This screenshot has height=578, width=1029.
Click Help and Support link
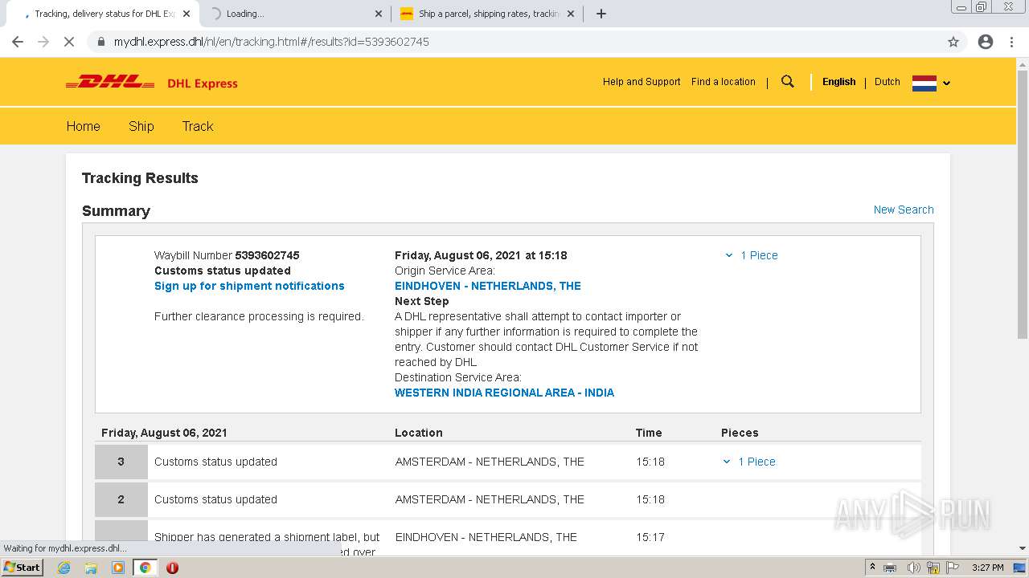click(642, 82)
